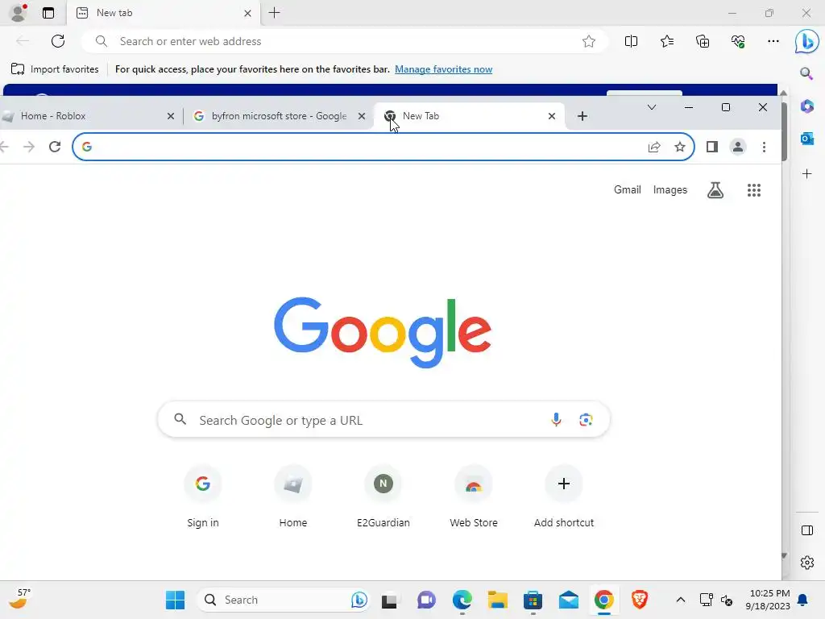Focus Chrome omnibox address field
Screen dimensions: 825x619
coord(383,147)
